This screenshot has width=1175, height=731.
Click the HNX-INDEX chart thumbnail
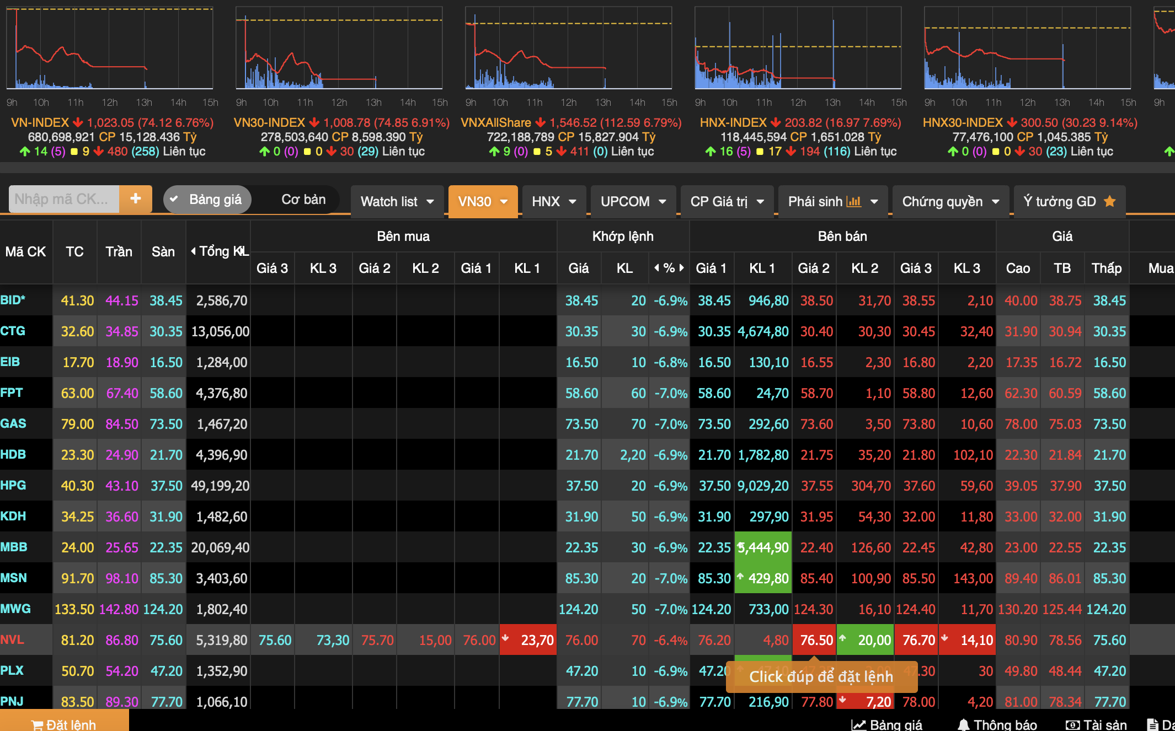pos(798,48)
